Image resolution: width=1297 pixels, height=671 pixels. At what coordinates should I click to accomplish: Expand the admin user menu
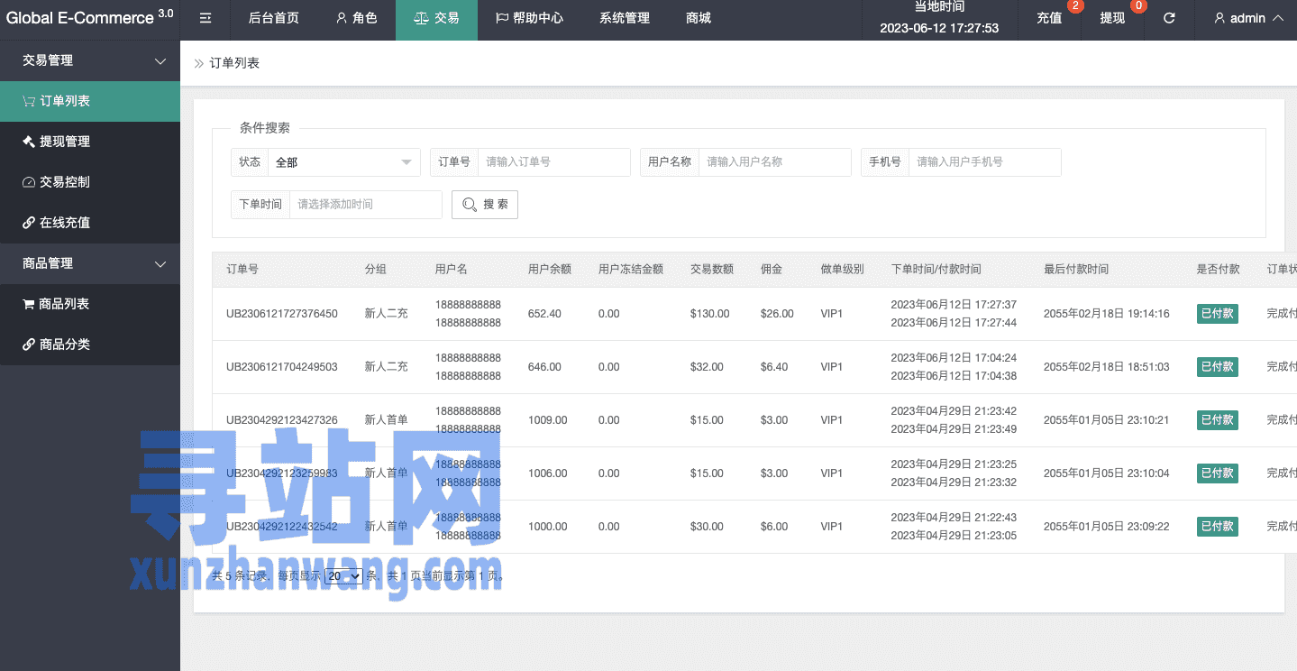(1247, 18)
